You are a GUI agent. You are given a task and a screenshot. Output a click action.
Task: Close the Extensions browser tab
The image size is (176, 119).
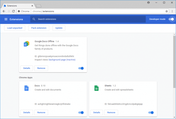[x=32, y=6]
